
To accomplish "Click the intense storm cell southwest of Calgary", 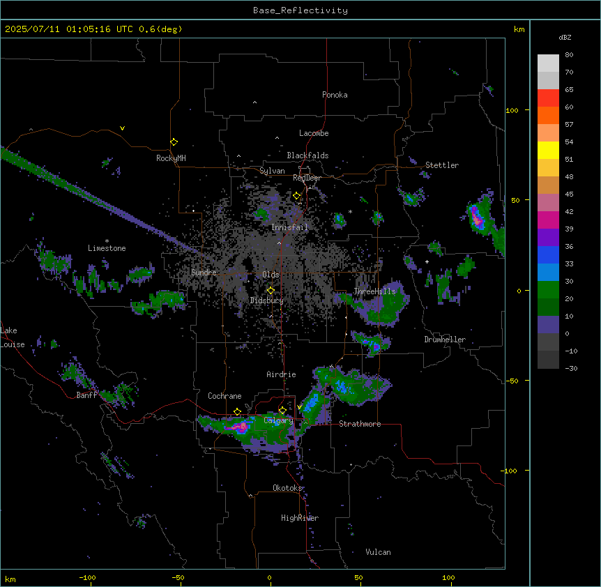I will click(241, 427).
